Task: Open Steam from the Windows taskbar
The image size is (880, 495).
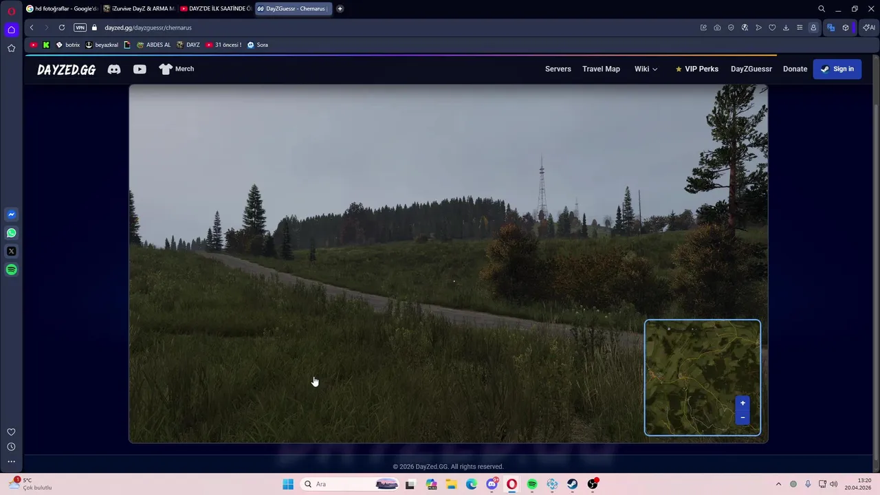Action: [573, 484]
